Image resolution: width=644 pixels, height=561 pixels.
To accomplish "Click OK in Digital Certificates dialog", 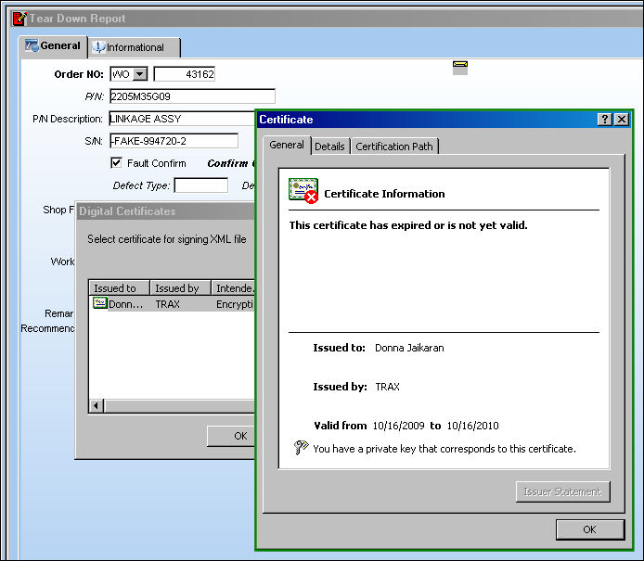I will pyautogui.click(x=231, y=436).
